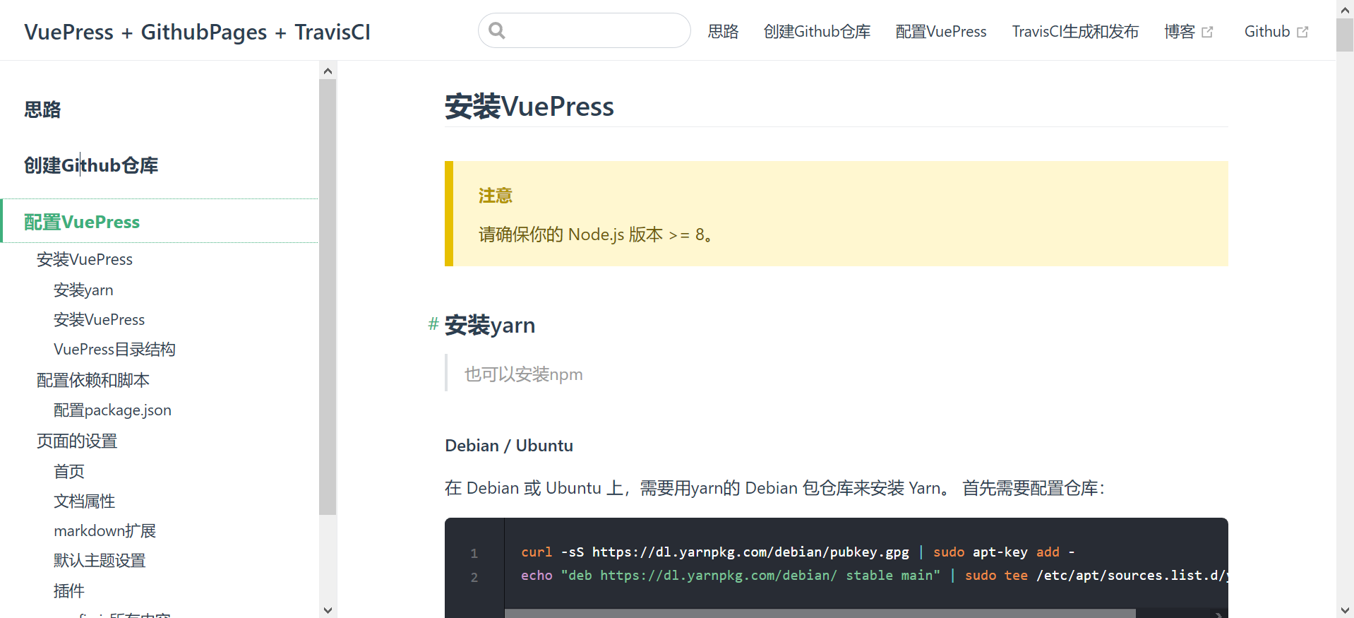Go to site home via VuePress + GithubPages title
The image size is (1354, 618).
click(x=197, y=32)
